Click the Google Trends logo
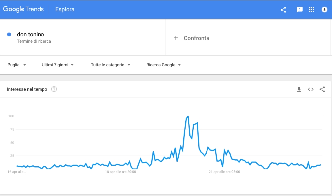The width and height of the screenshot is (332, 196). coord(23,9)
